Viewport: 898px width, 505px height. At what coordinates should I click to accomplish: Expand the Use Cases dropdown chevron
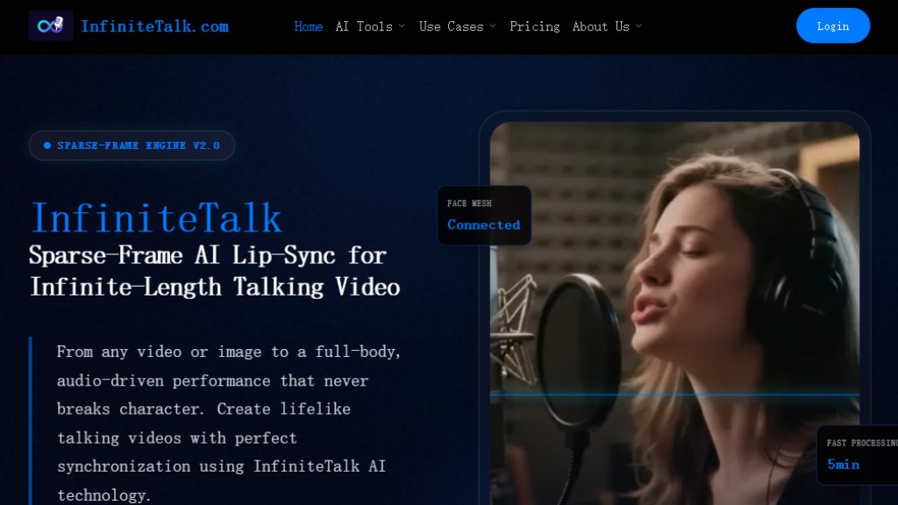[x=493, y=26]
